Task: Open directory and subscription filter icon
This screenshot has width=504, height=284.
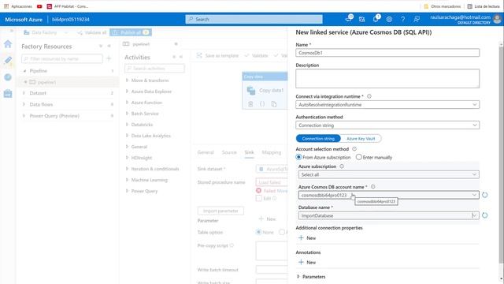Action: click(362, 19)
